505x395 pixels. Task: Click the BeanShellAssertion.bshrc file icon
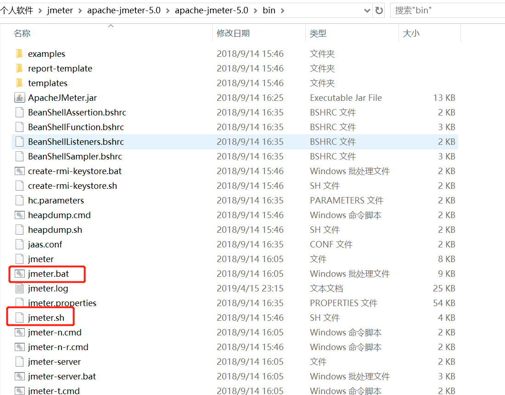19,112
